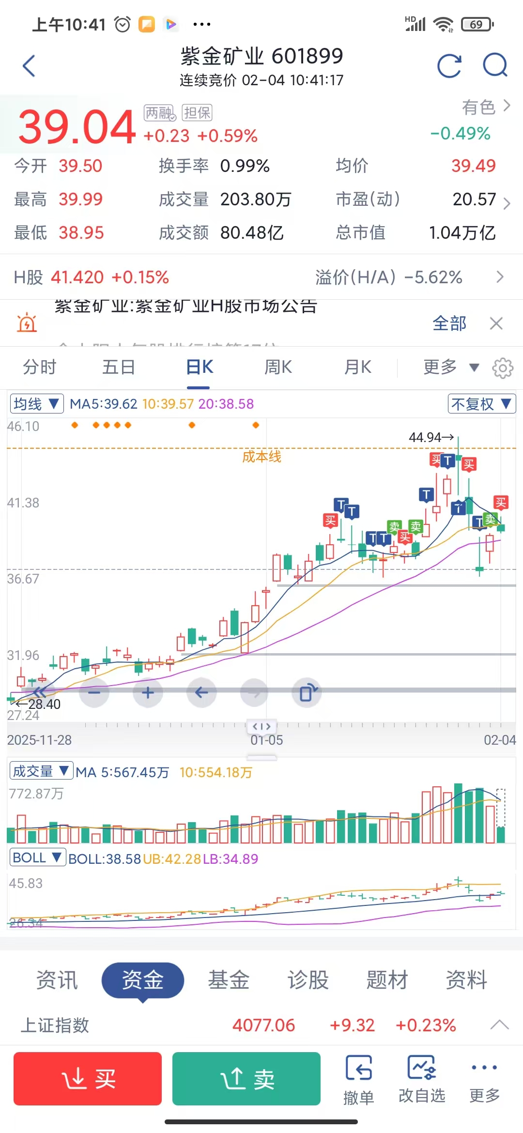Open the chart settings gear
The height and width of the screenshot is (1133, 523).
pos(503,368)
